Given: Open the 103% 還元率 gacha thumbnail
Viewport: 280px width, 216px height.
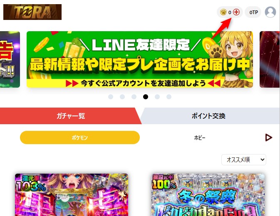Looking at the screenshot, I should 72,195.
